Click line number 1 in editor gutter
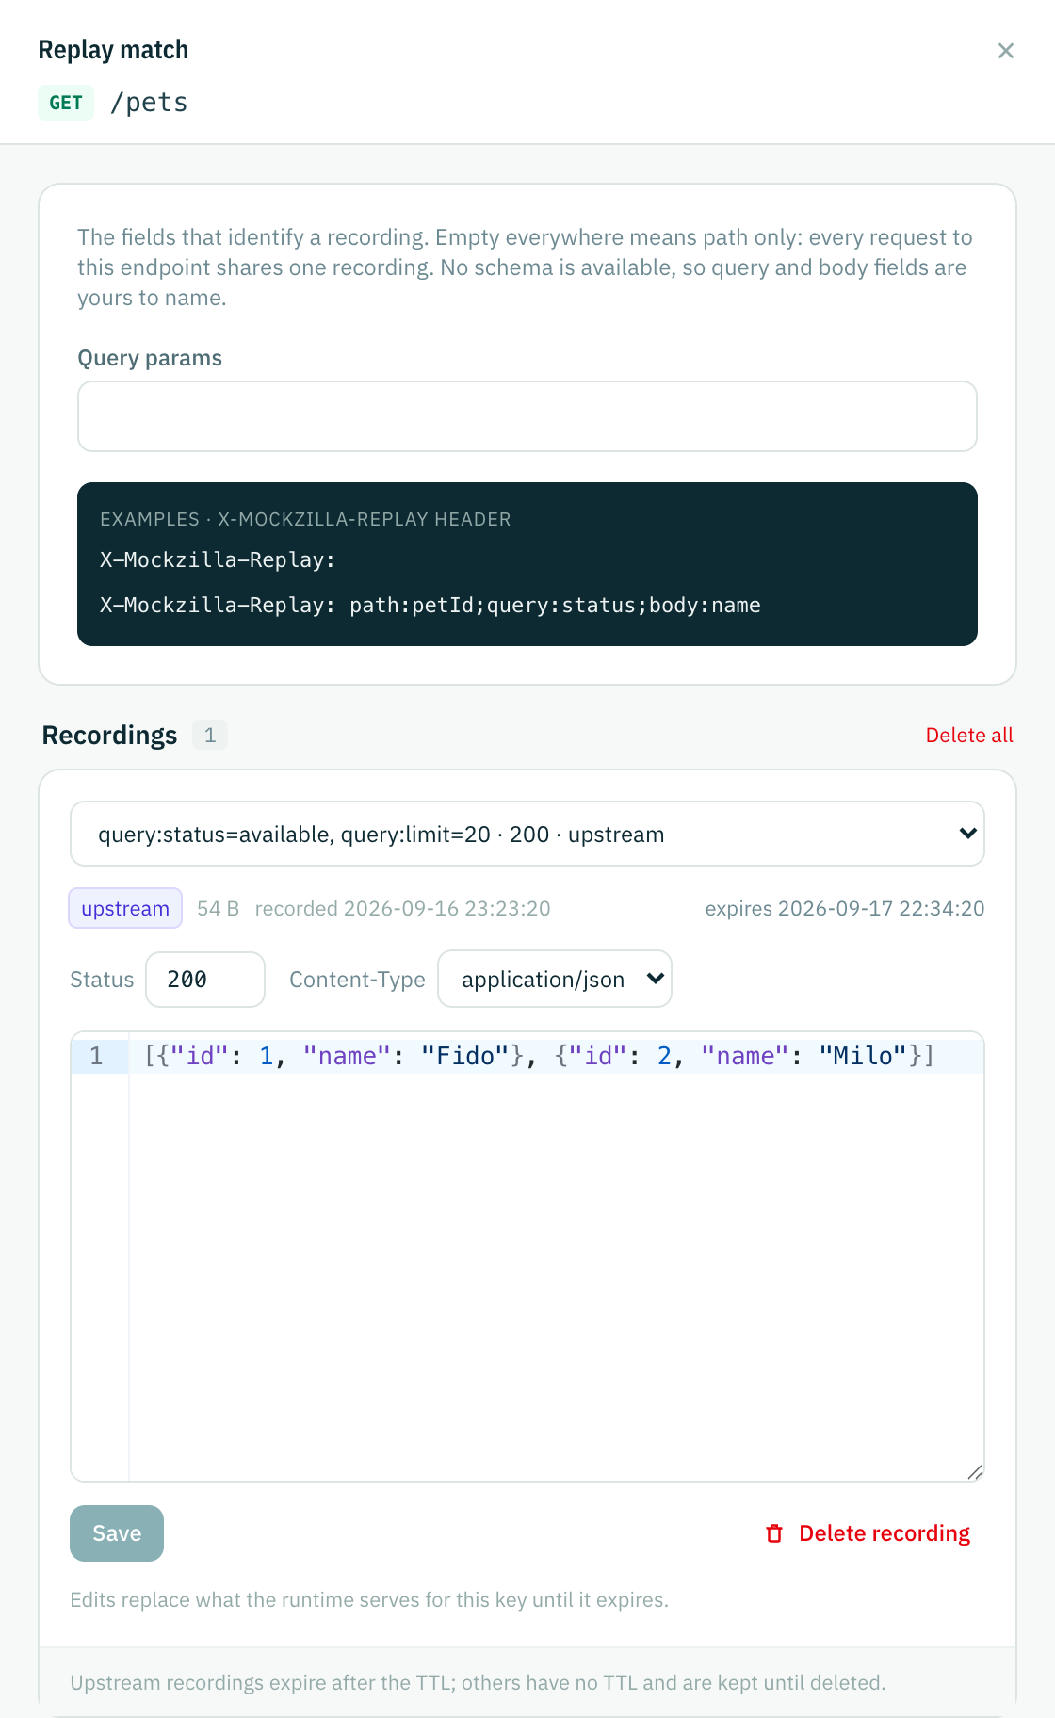 point(96,1056)
